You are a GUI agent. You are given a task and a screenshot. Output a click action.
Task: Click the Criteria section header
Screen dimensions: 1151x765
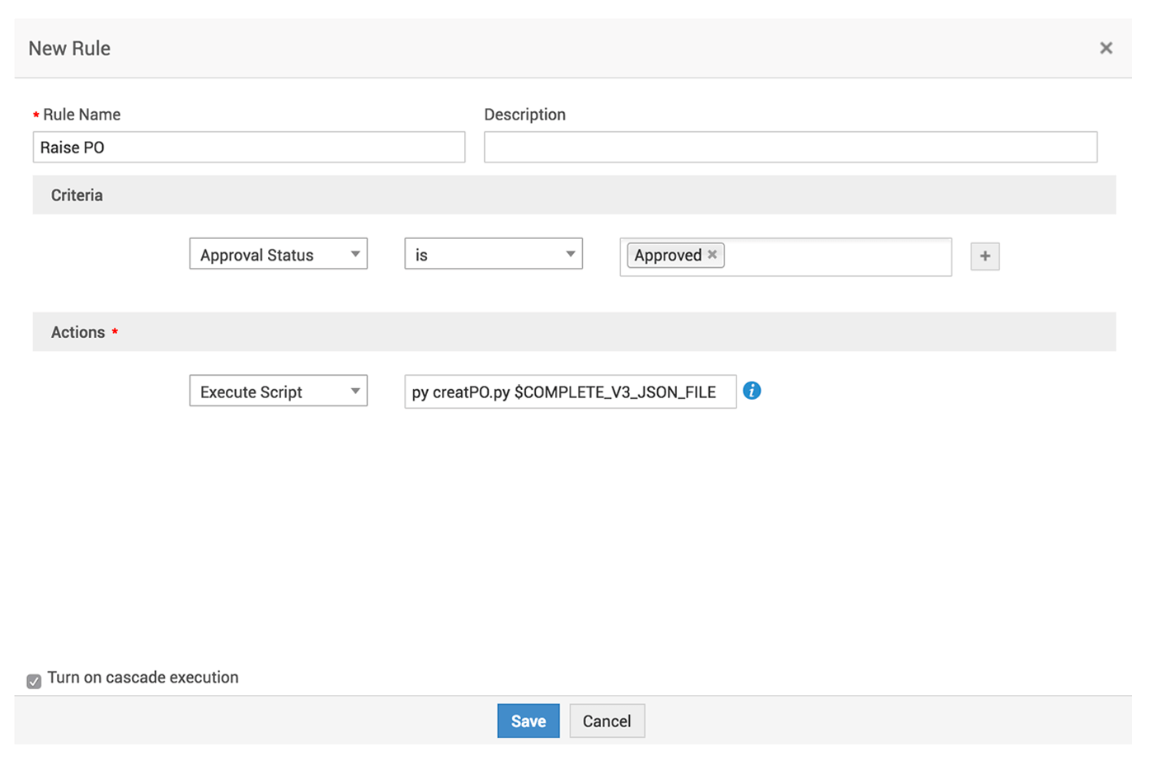77,195
